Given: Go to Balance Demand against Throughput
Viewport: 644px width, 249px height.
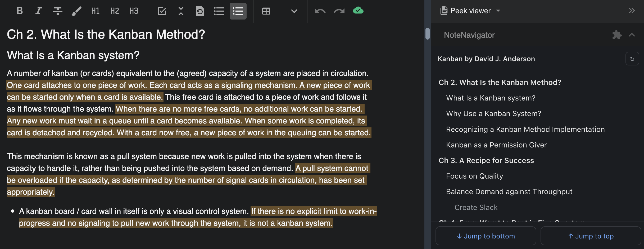Looking at the screenshot, I should (x=509, y=191).
